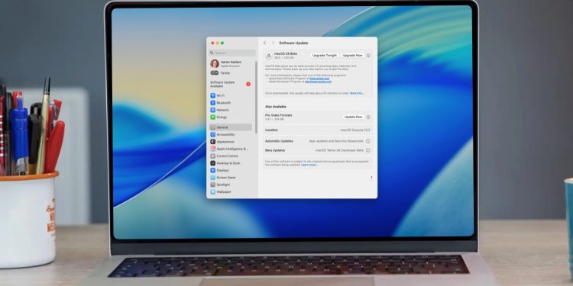Show info for Pro Video Formats update

click(x=368, y=117)
